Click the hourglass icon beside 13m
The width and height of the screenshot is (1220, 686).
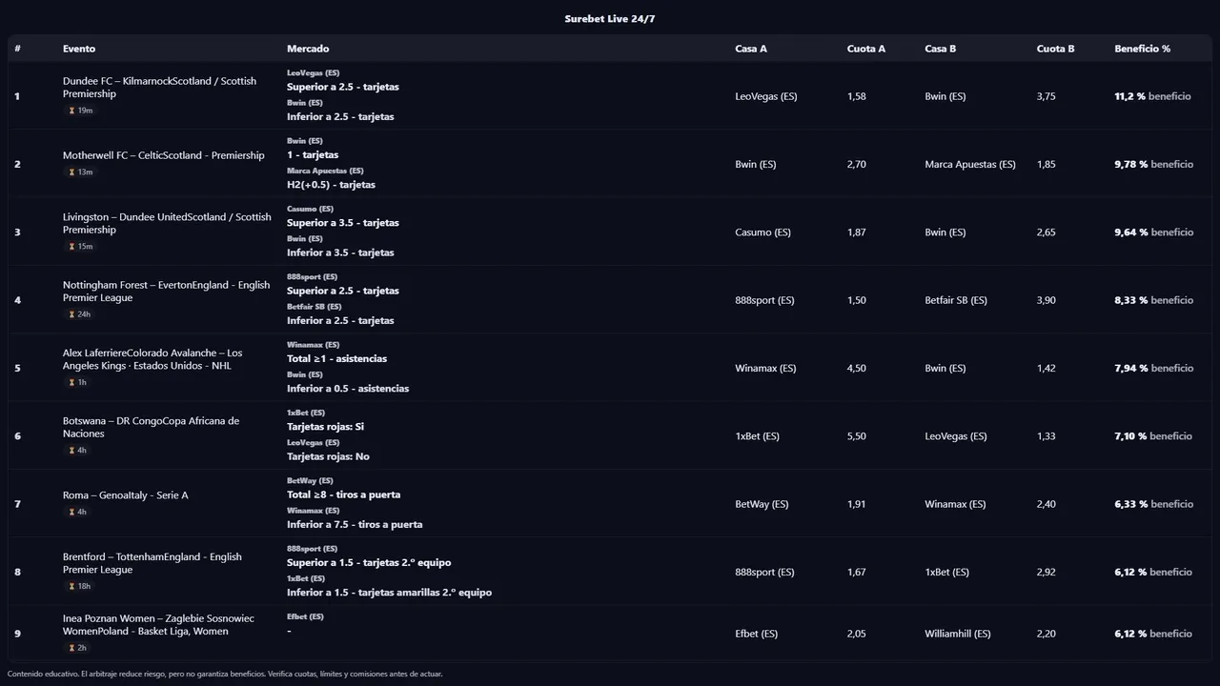click(x=71, y=172)
